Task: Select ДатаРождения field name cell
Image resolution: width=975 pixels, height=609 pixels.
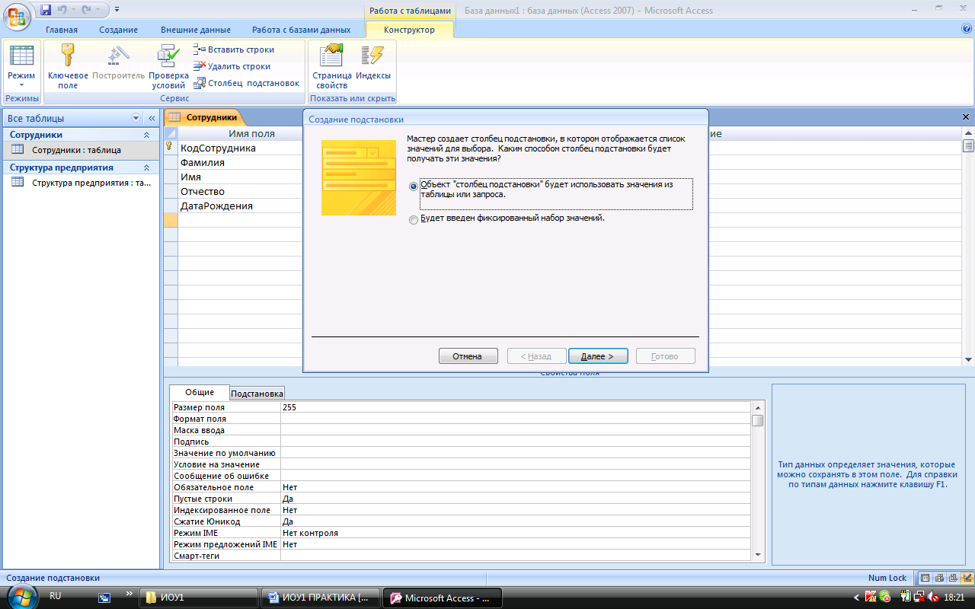Action: (241, 206)
